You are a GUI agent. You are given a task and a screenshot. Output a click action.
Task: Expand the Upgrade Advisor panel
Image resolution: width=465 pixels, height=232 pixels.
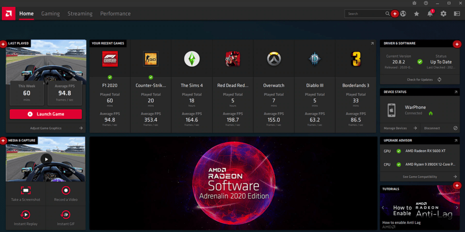tap(456, 141)
